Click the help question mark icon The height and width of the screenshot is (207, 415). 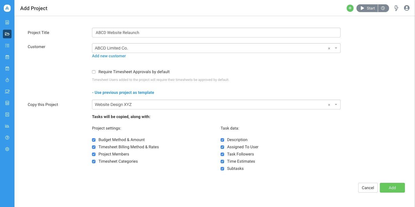[x=7, y=138]
